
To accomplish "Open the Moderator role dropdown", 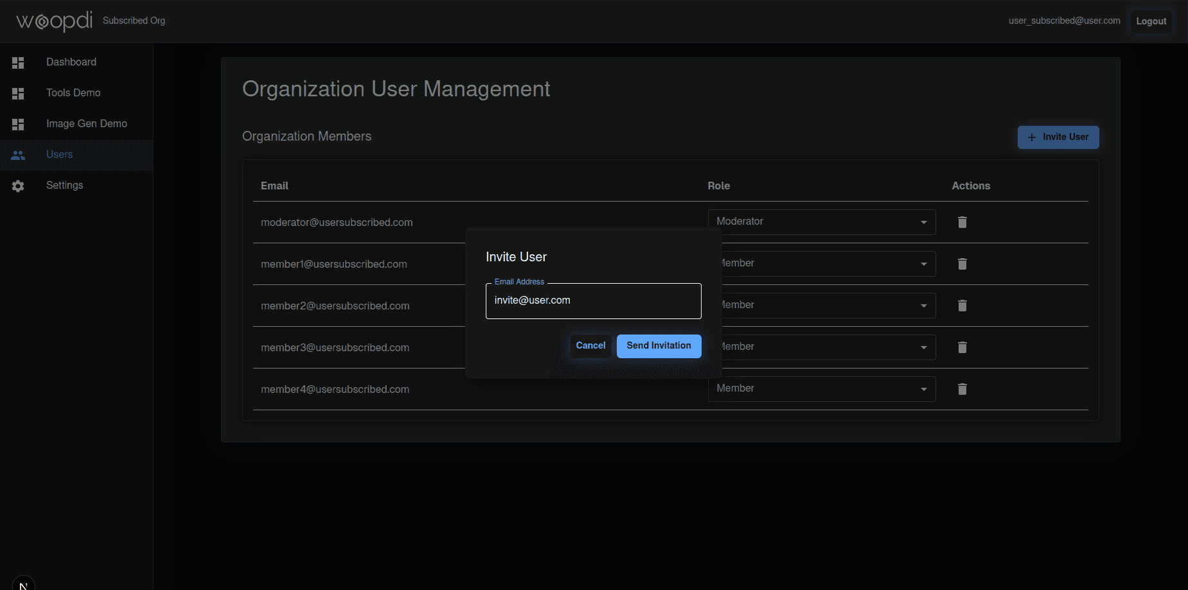I will point(821,222).
